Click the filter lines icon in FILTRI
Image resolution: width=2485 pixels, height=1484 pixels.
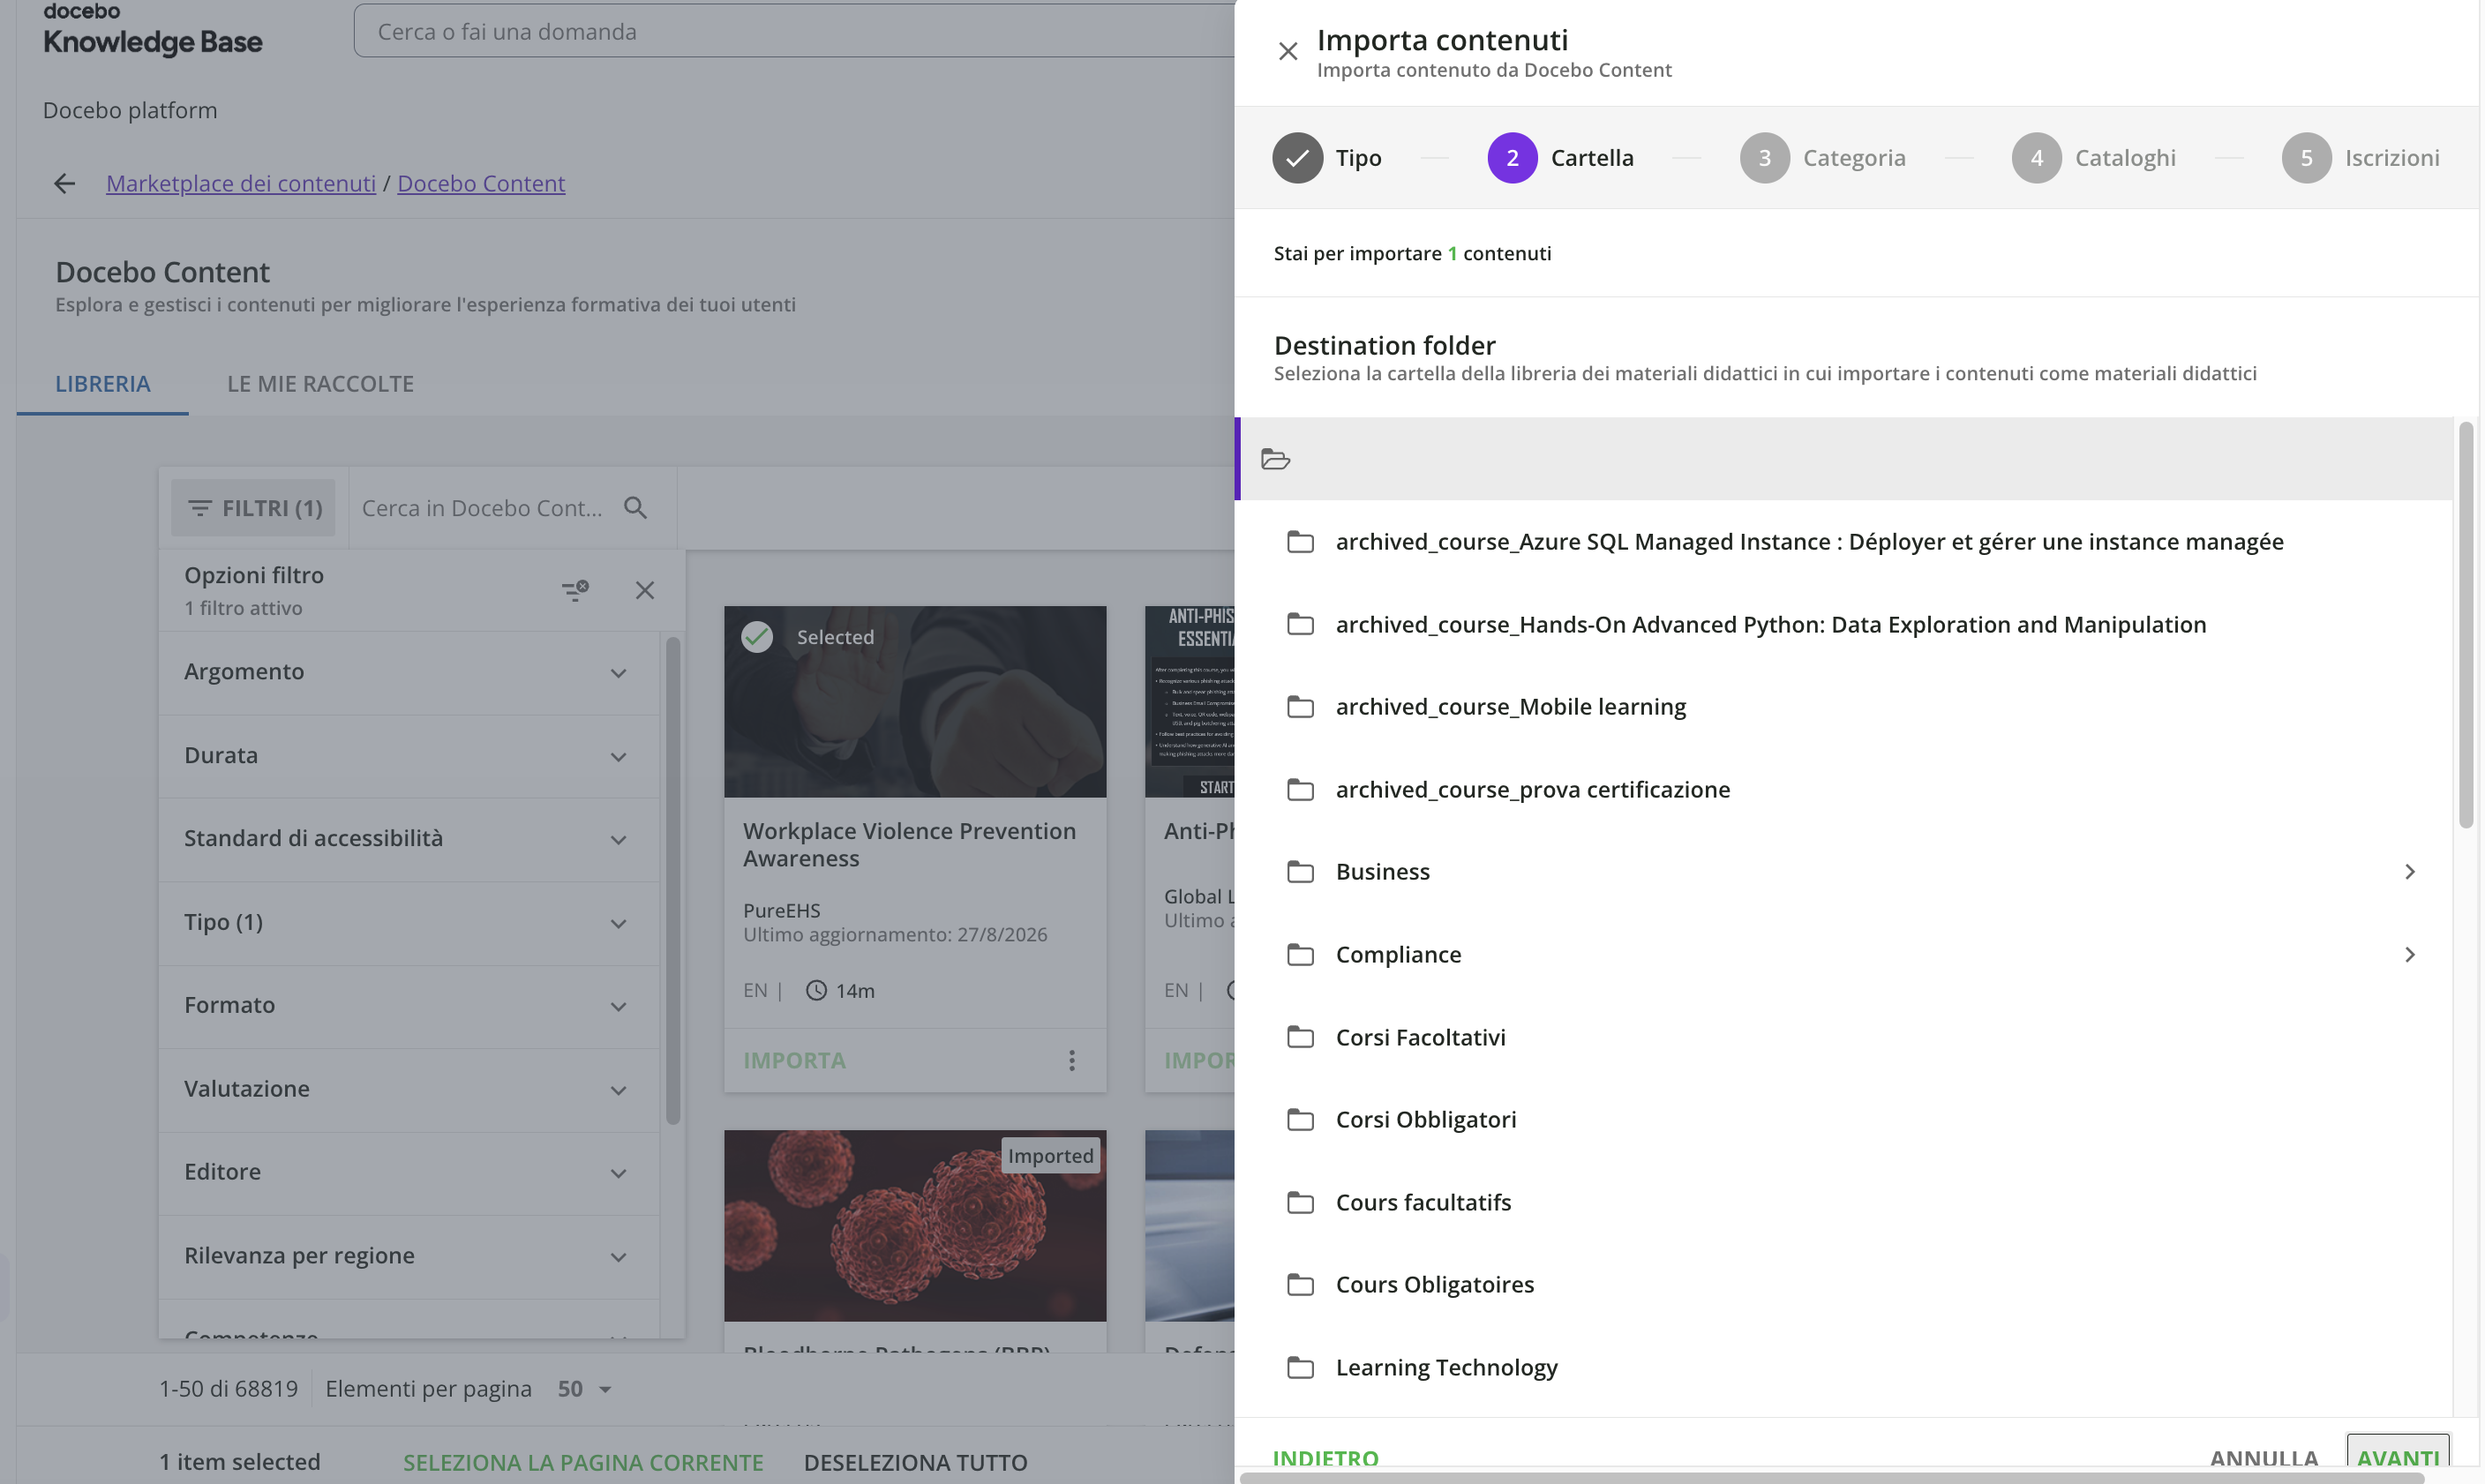200,508
